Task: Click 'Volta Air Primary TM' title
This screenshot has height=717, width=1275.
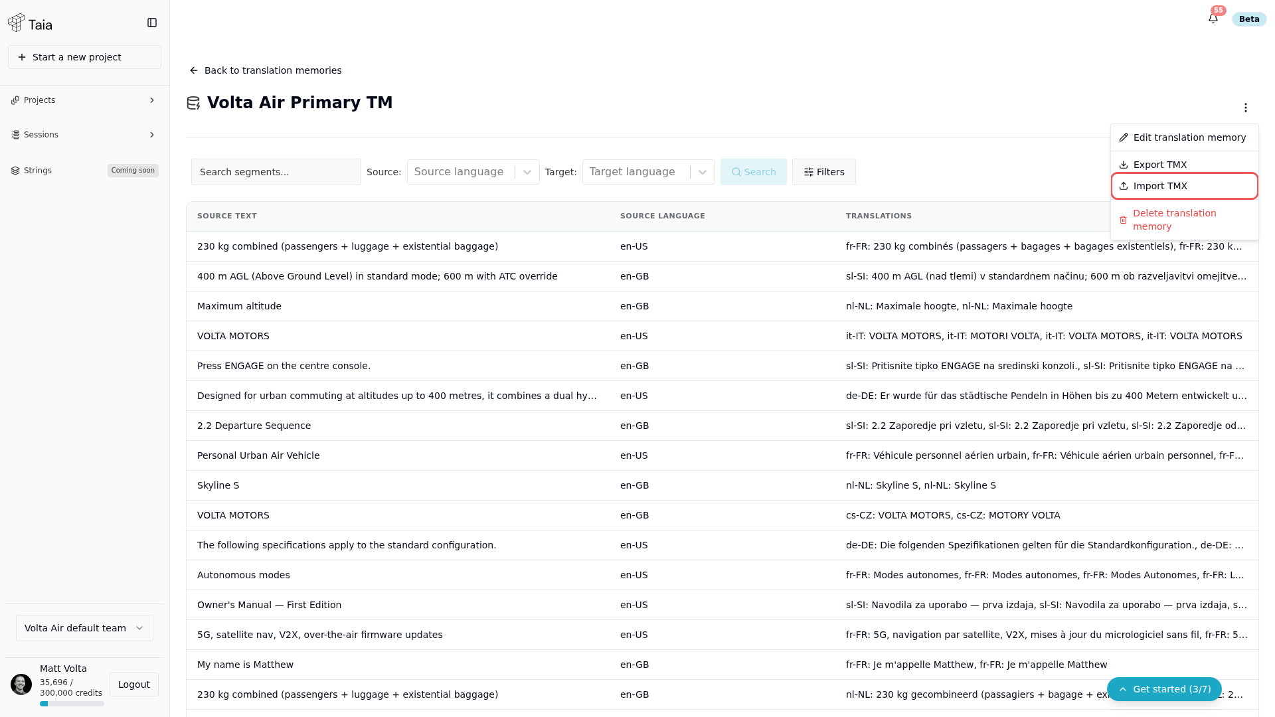Action: point(300,103)
